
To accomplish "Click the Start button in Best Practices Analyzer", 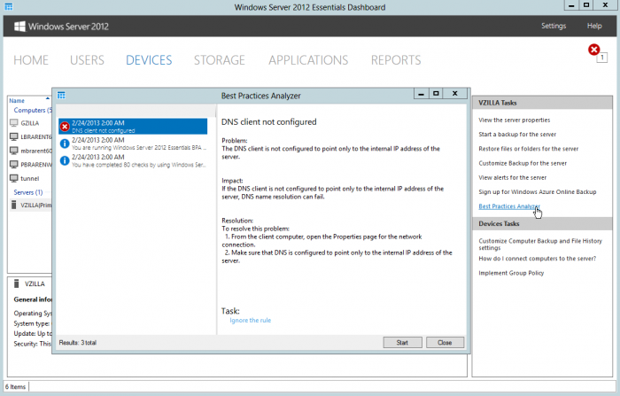I will 402,343.
